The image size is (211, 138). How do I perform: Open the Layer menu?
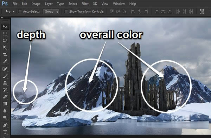click(x=49, y=4)
